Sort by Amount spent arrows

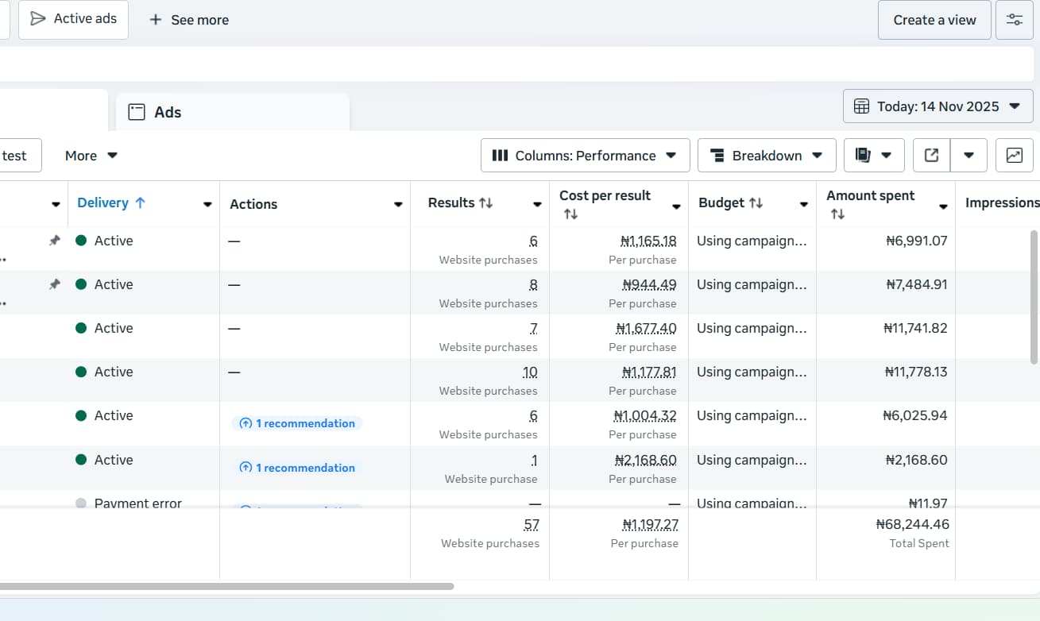[837, 214]
